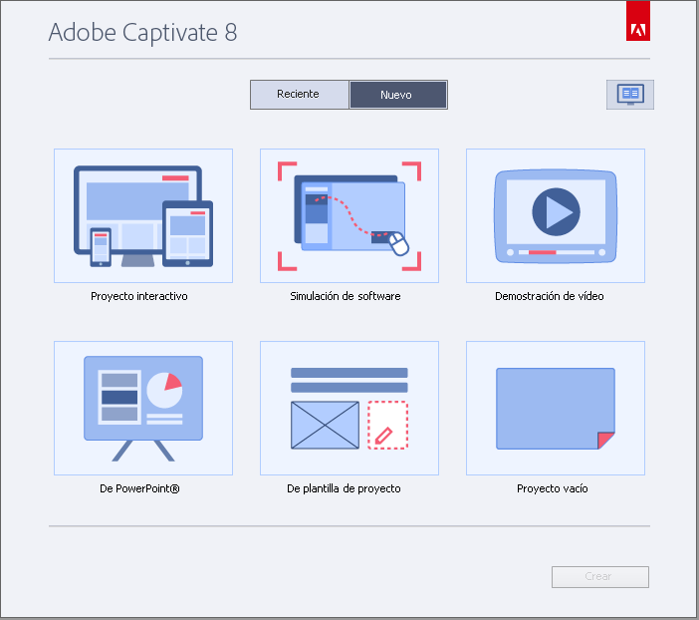This screenshot has width=699, height=620.
Task: Choose the Proyecto interactivo thumbnail
Action: click(143, 215)
